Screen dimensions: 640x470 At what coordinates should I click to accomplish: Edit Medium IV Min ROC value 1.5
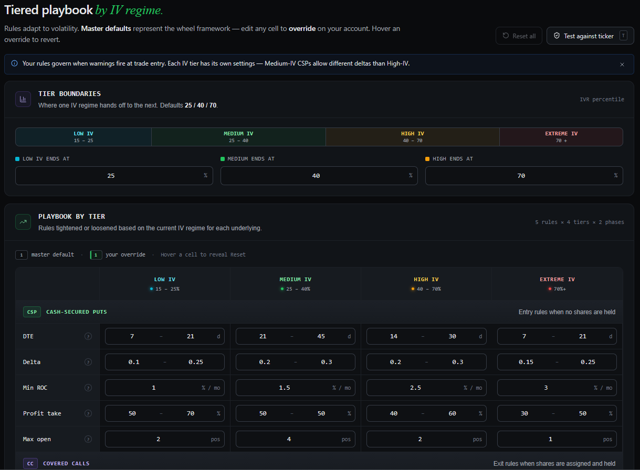point(285,388)
